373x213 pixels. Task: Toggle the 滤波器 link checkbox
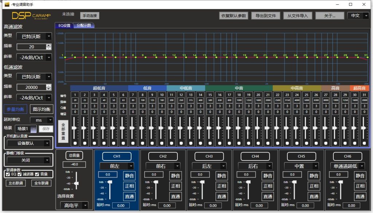coord(20,174)
